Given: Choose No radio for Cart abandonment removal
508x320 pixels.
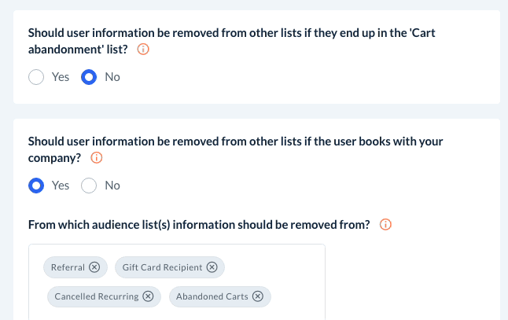Looking at the screenshot, I should coord(89,77).
